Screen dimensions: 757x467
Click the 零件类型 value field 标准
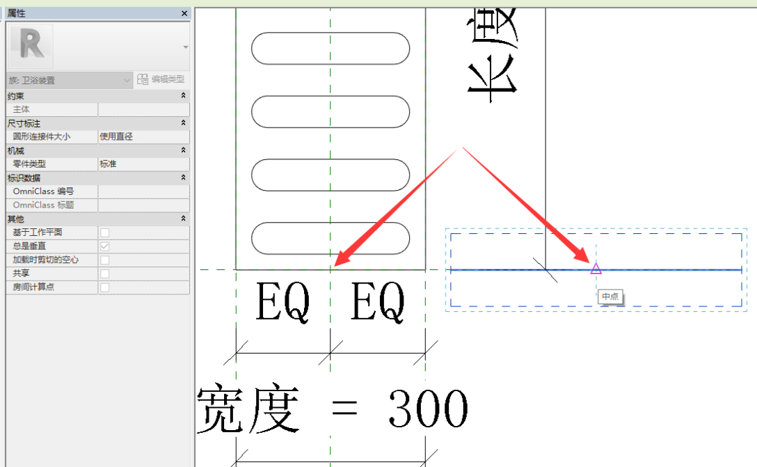(x=143, y=164)
